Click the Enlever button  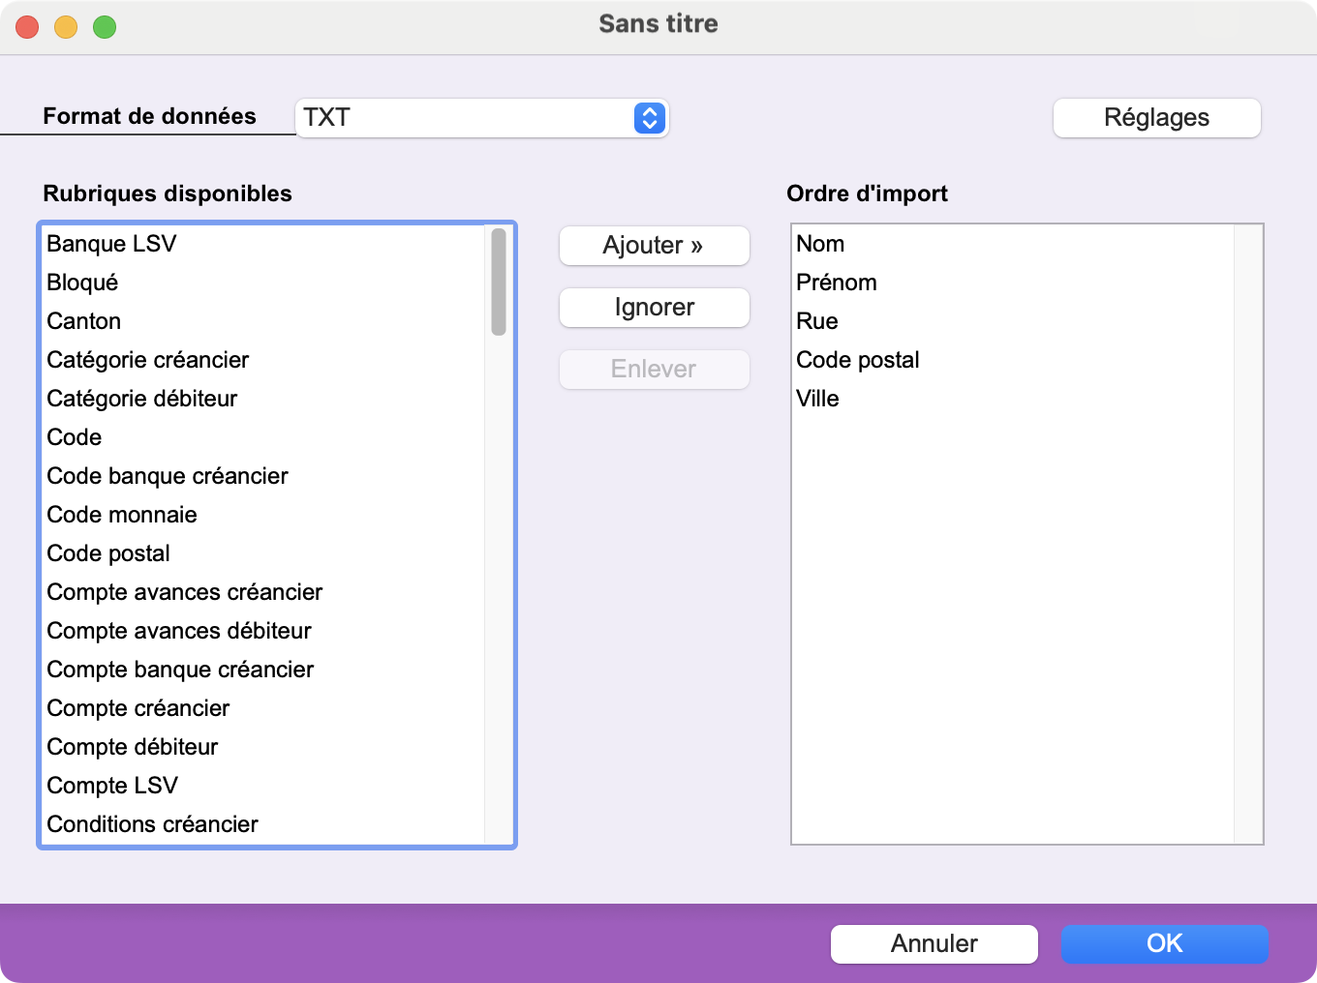coord(654,370)
